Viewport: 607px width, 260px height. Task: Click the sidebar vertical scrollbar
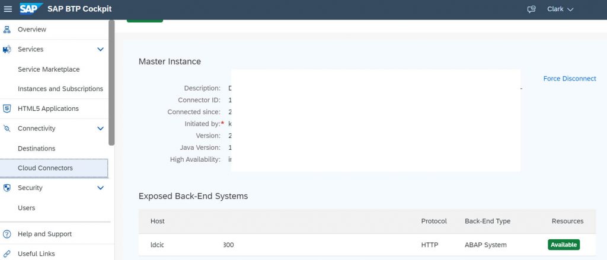click(111, 82)
